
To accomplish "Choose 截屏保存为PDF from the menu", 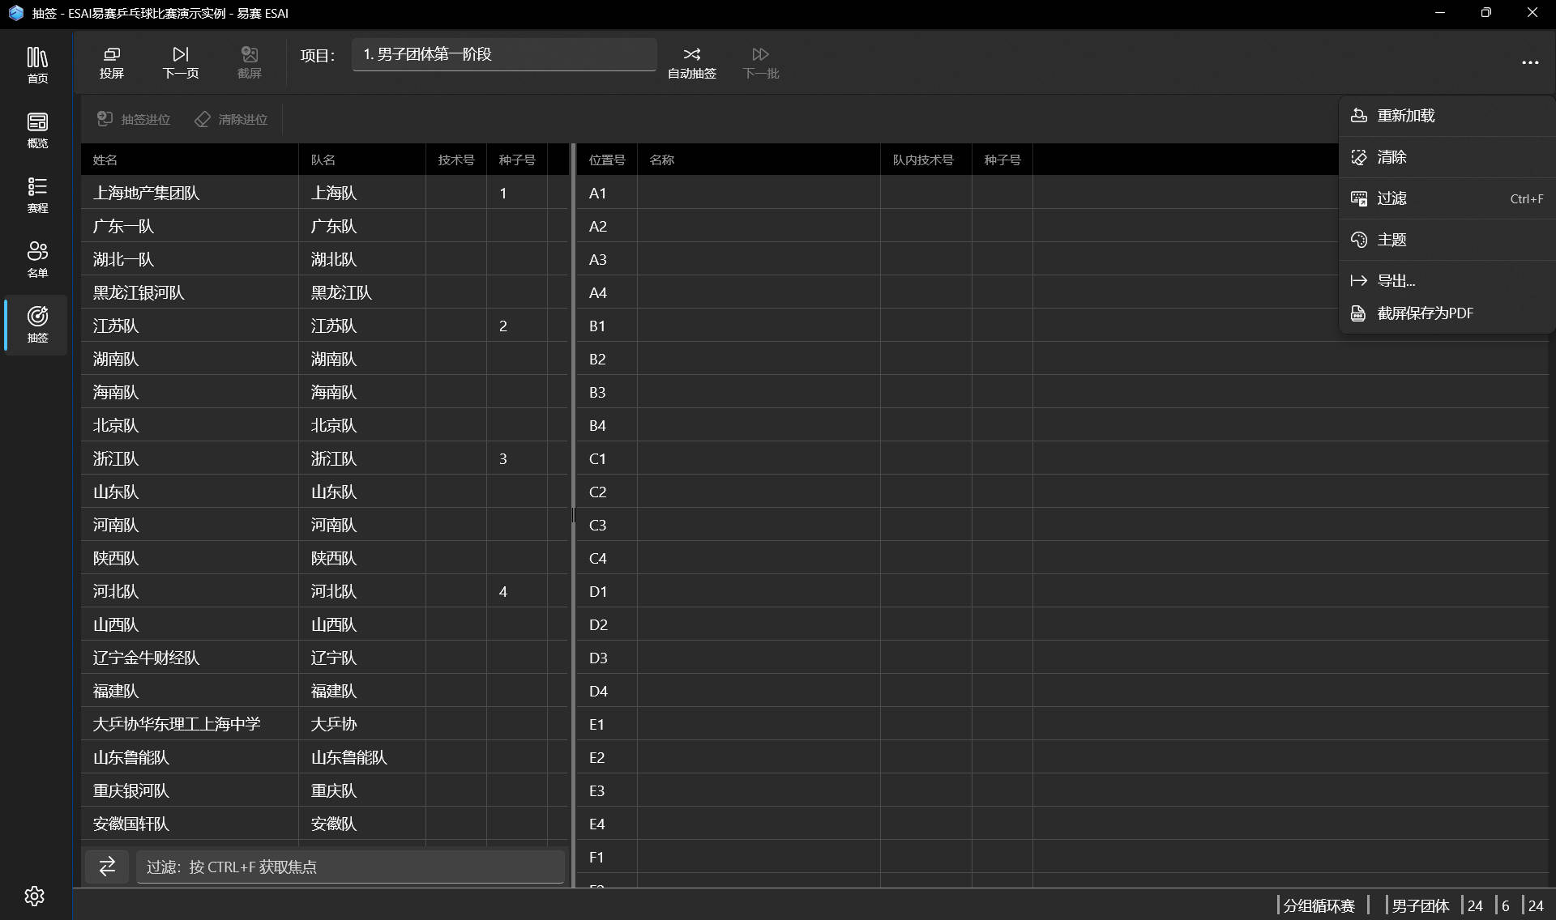I will point(1446,313).
